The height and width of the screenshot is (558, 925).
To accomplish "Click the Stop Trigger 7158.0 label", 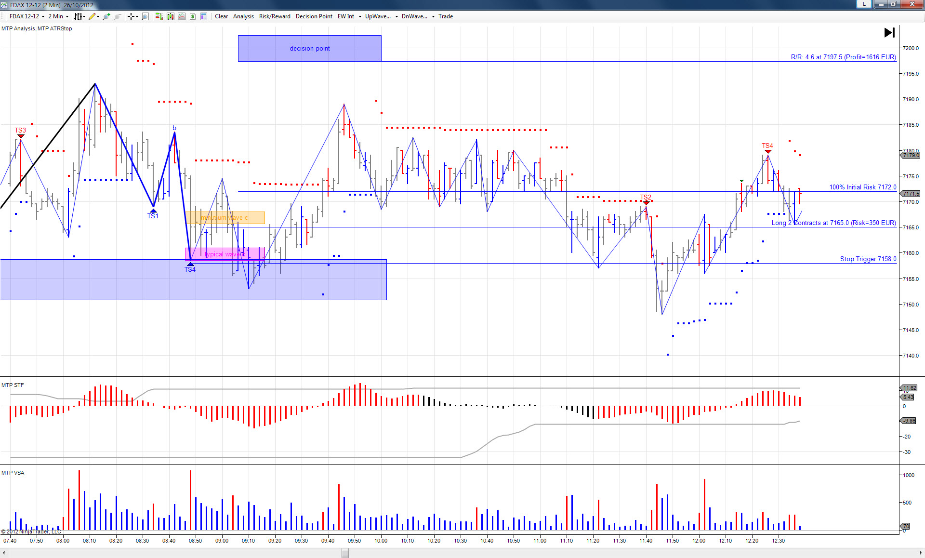I will coord(868,259).
